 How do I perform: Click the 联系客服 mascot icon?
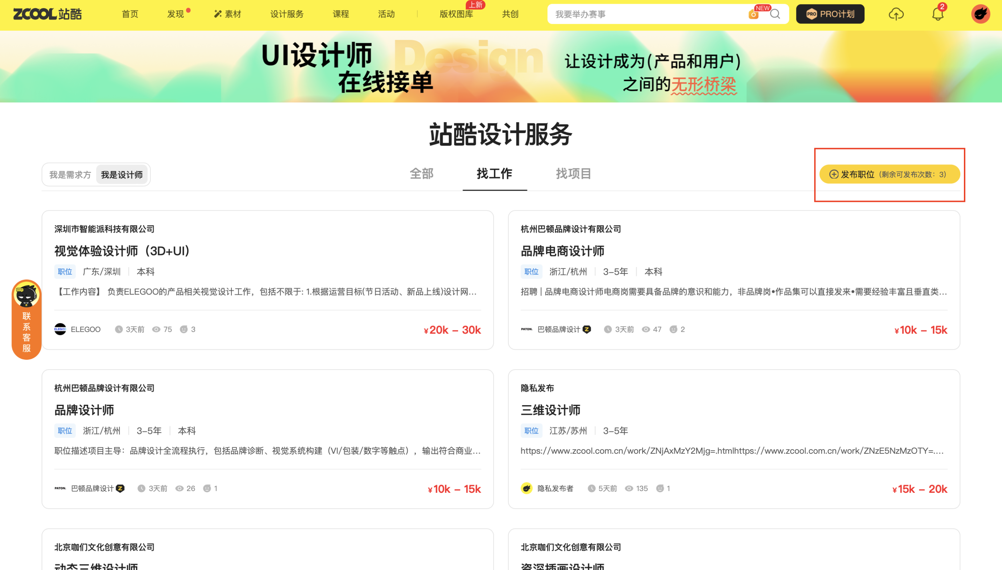click(26, 295)
